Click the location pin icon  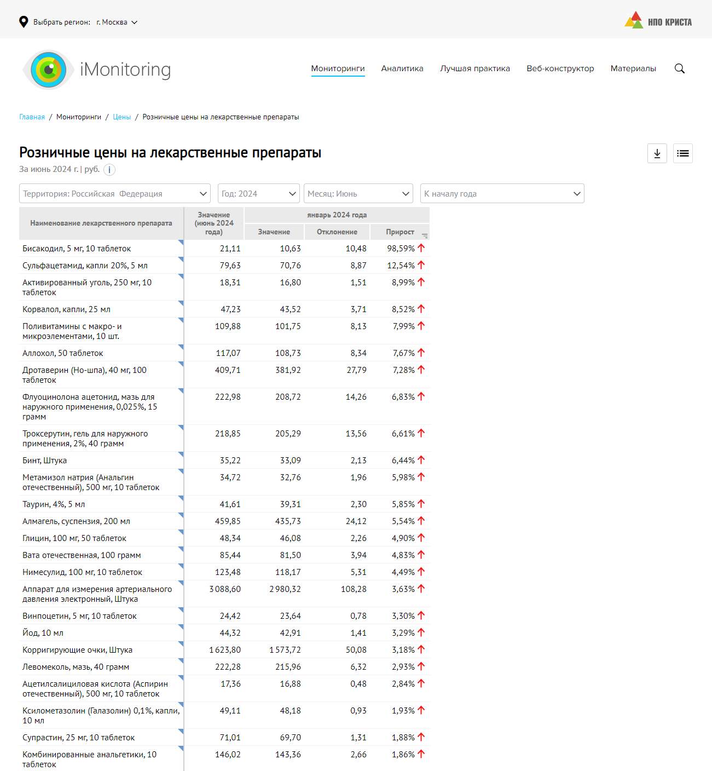click(24, 22)
